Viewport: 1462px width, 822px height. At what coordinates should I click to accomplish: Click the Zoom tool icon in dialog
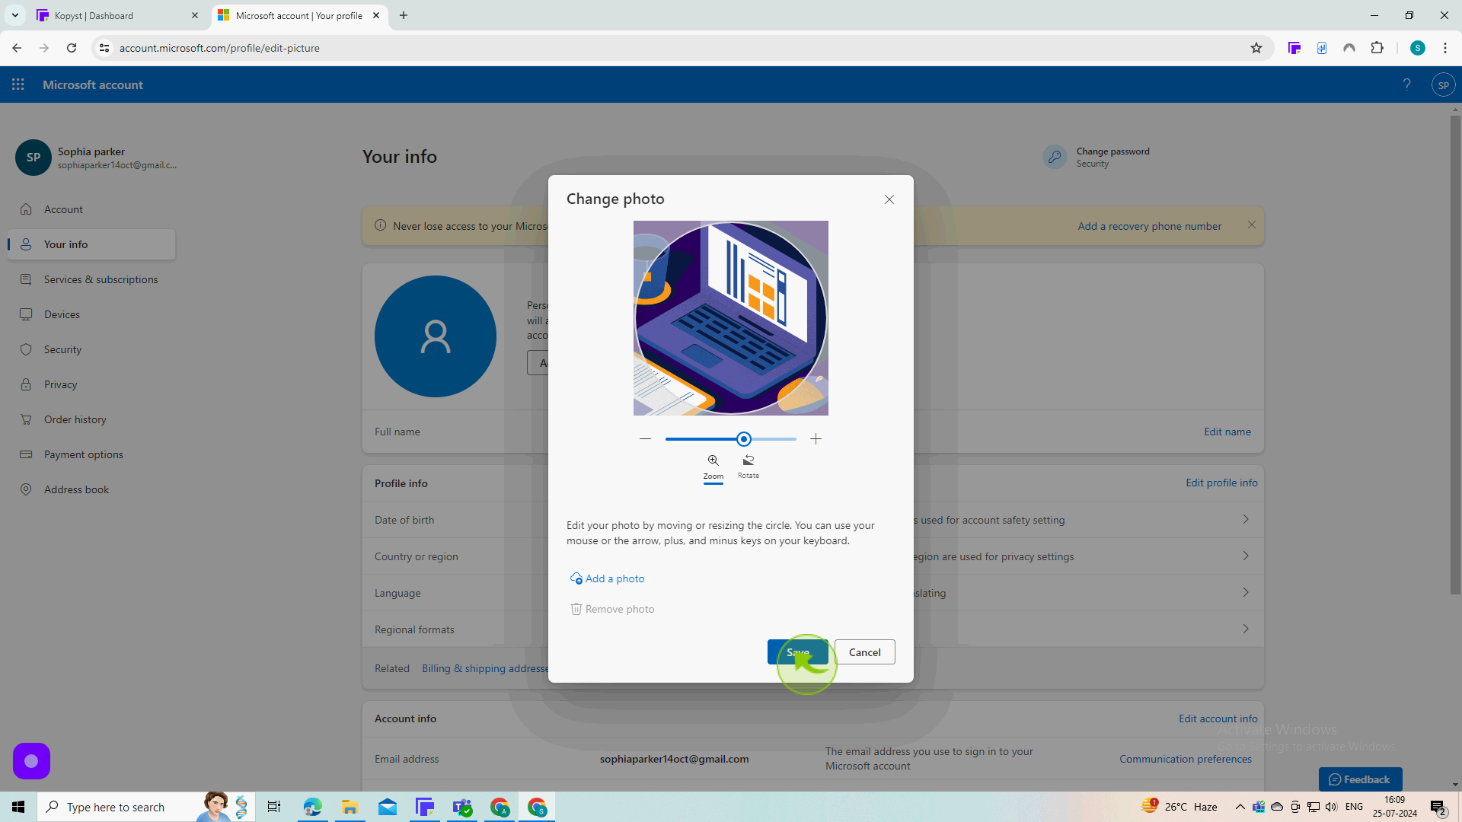point(713,460)
